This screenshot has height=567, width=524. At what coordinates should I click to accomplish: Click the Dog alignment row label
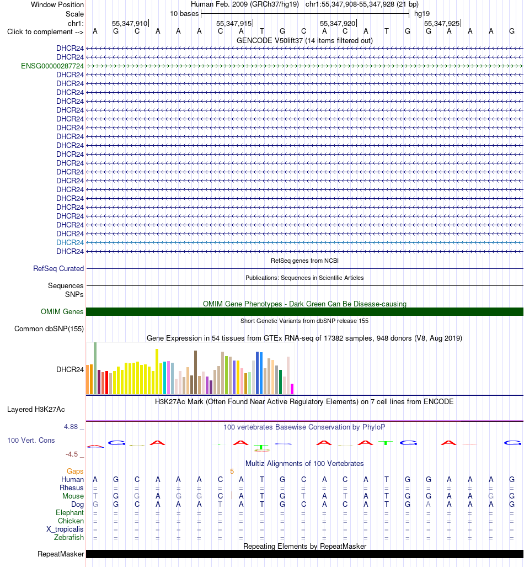tap(77, 505)
